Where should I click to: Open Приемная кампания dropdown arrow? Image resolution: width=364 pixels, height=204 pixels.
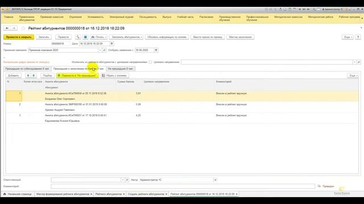100,50
